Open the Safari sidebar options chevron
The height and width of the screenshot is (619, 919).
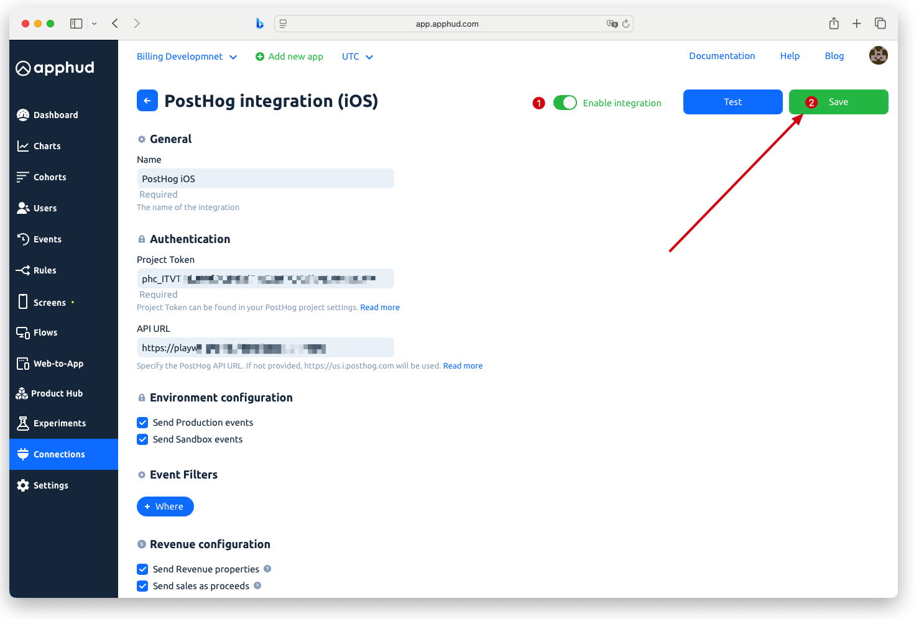click(95, 24)
